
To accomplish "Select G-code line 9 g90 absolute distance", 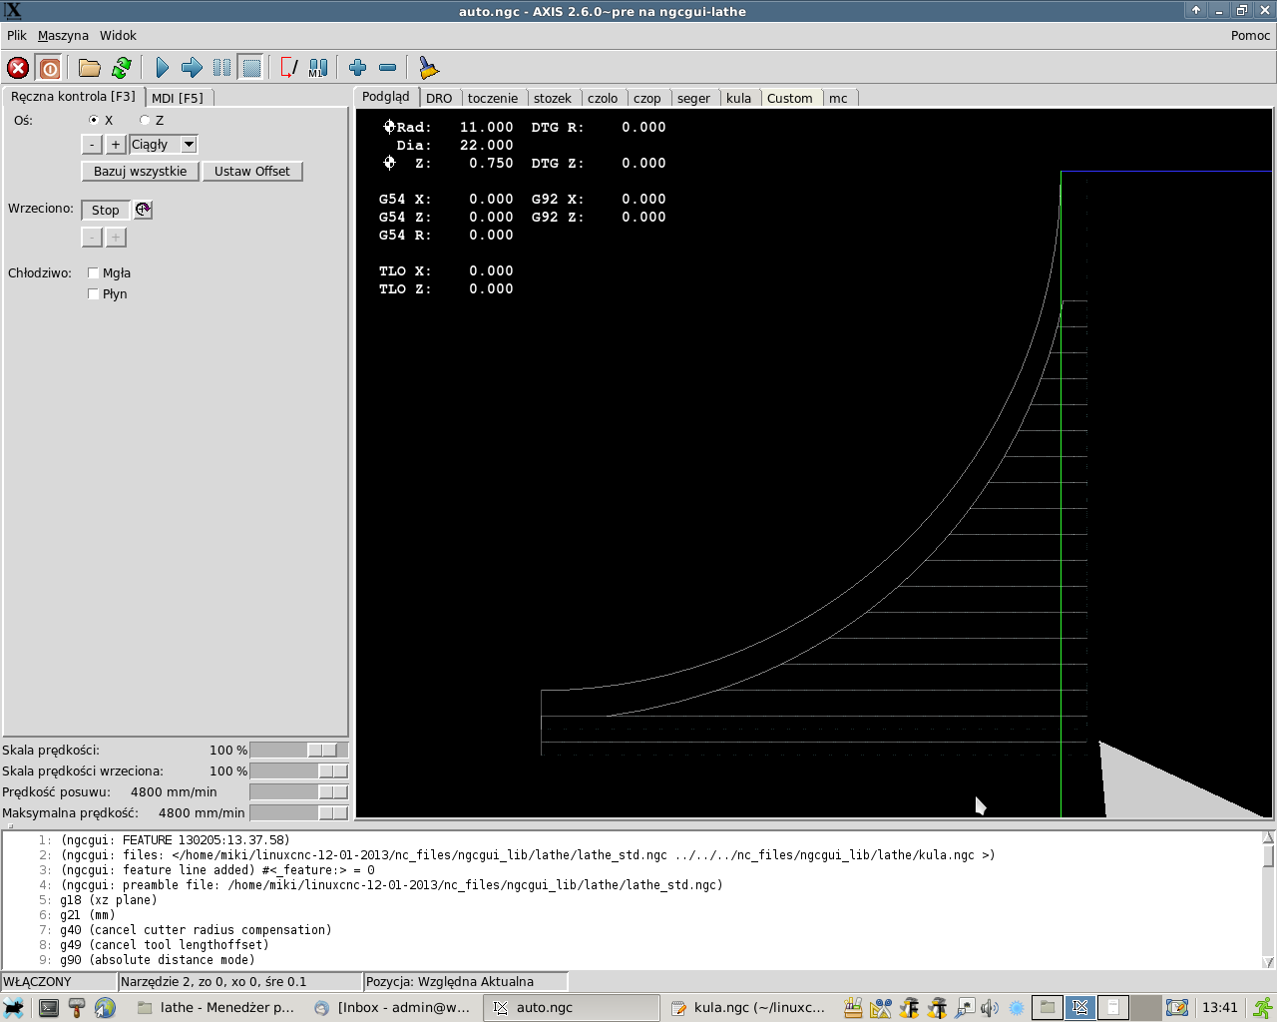I will point(157,960).
